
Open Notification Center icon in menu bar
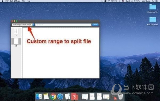pos(157,1)
